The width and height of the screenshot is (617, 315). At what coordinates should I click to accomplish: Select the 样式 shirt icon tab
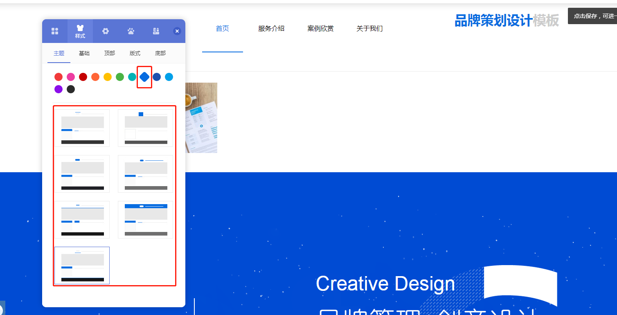tap(80, 31)
